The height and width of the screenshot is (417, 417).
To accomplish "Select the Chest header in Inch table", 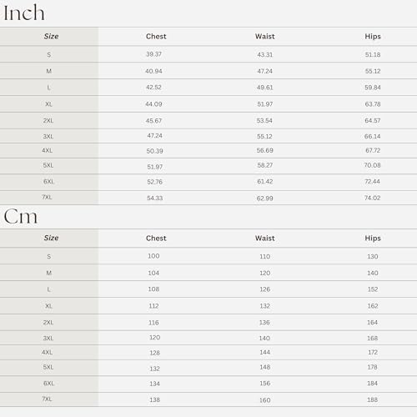I will click(x=156, y=37).
